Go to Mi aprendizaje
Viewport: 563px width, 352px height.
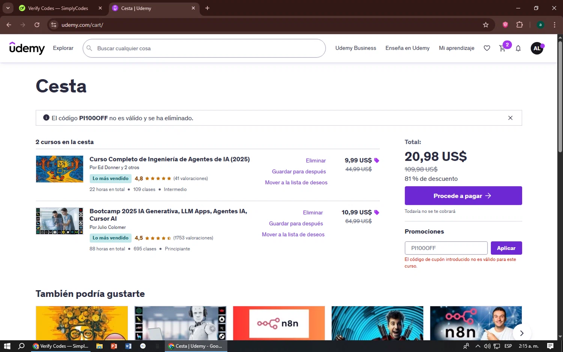[x=456, y=48]
